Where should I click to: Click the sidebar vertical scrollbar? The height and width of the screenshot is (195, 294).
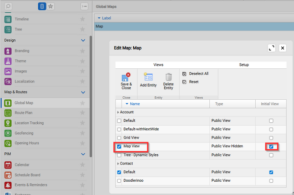[x=91, y=96]
